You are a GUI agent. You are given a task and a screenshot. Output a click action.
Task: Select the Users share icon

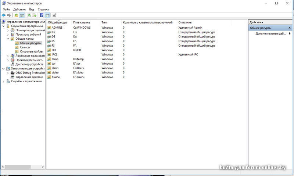(49, 68)
